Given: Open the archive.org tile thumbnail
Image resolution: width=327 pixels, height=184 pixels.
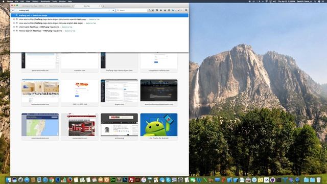Looking at the screenshot, I should click(119, 125).
